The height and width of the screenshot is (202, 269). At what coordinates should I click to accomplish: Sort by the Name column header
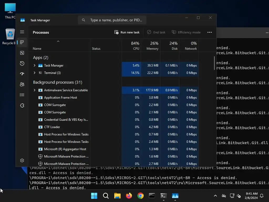pyautogui.click(x=59, y=46)
